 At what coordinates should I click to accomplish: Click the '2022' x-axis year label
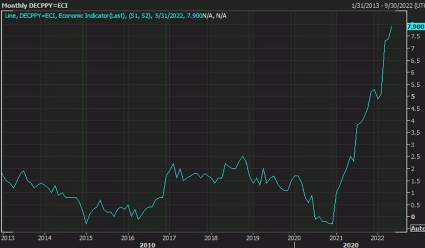377,238
